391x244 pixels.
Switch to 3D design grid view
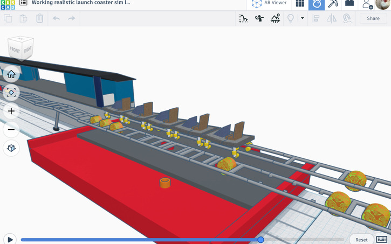point(300,3)
